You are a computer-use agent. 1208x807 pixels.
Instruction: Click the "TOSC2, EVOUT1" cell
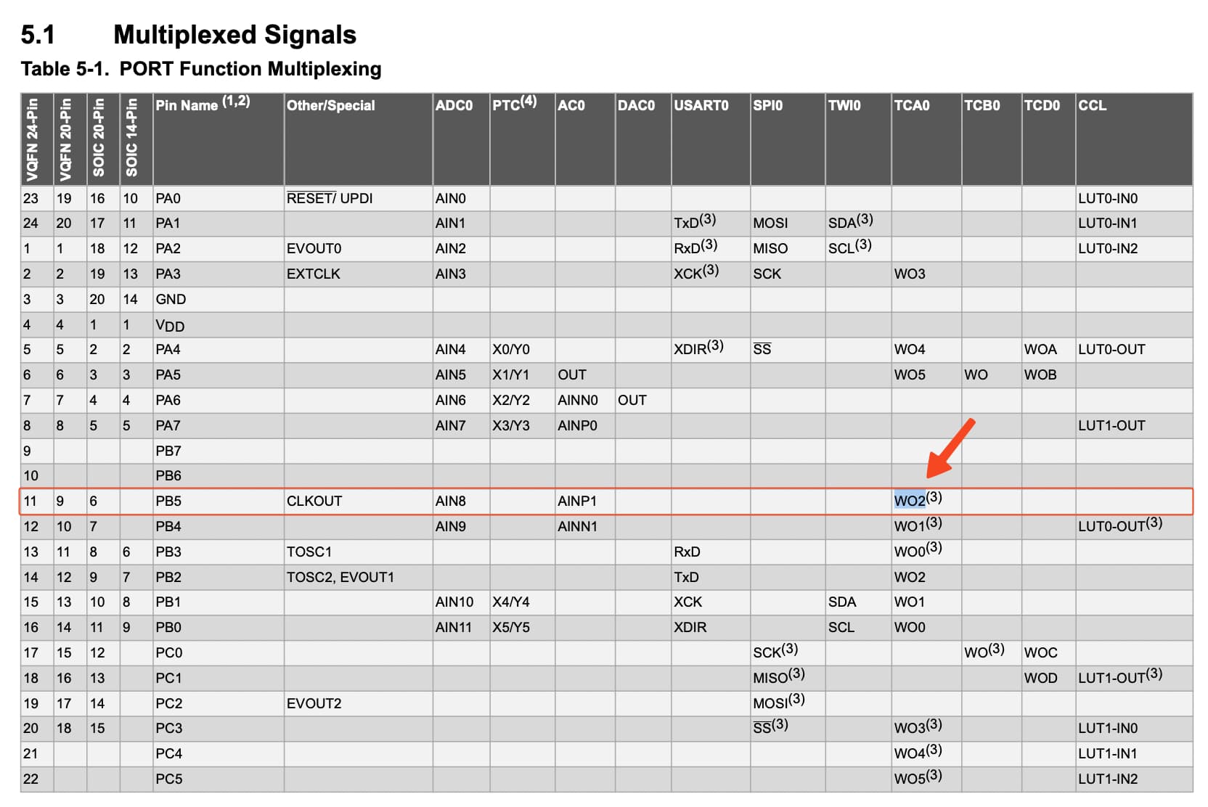point(340,577)
